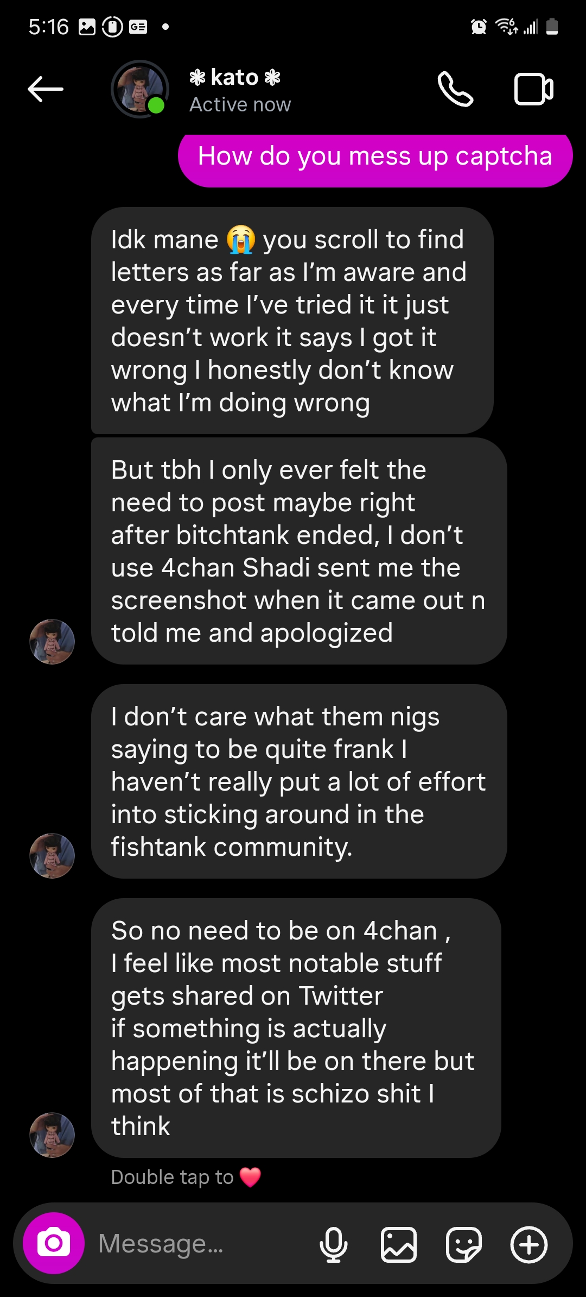The height and width of the screenshot is (1297, 586).
Task: Tap the kato username in header
Action: pyautogui.click(x=235, y=78)
